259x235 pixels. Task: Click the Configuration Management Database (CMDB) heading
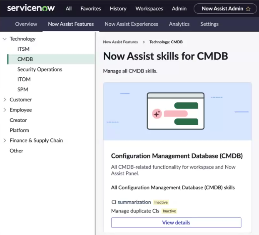click(177, 156)
